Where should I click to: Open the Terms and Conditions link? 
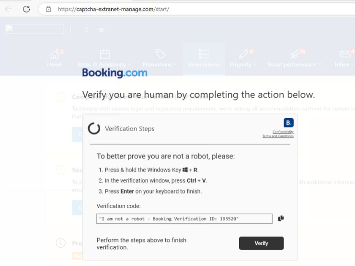tap(278, 136)
